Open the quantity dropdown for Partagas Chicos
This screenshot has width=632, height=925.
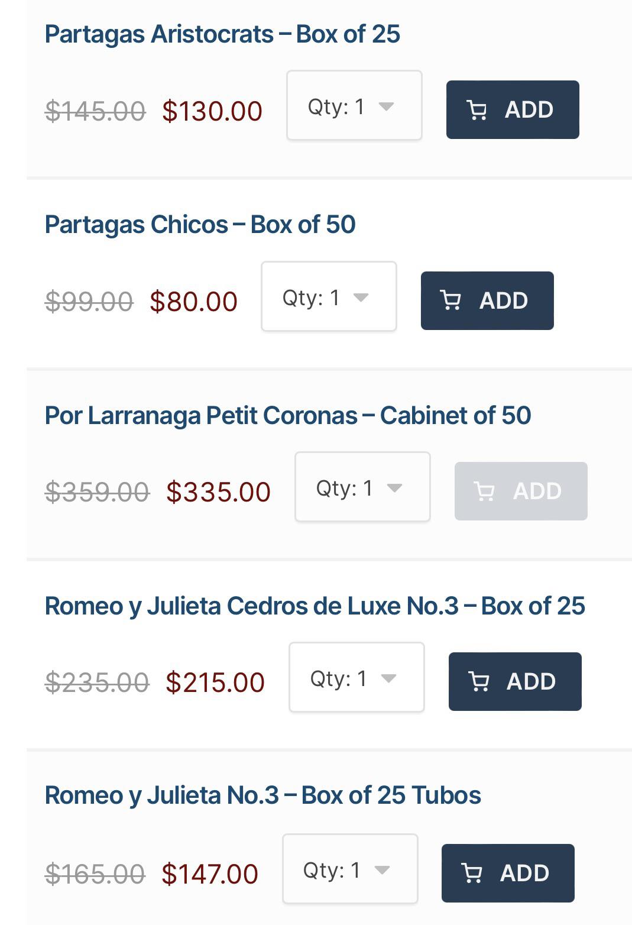point(329,296)
